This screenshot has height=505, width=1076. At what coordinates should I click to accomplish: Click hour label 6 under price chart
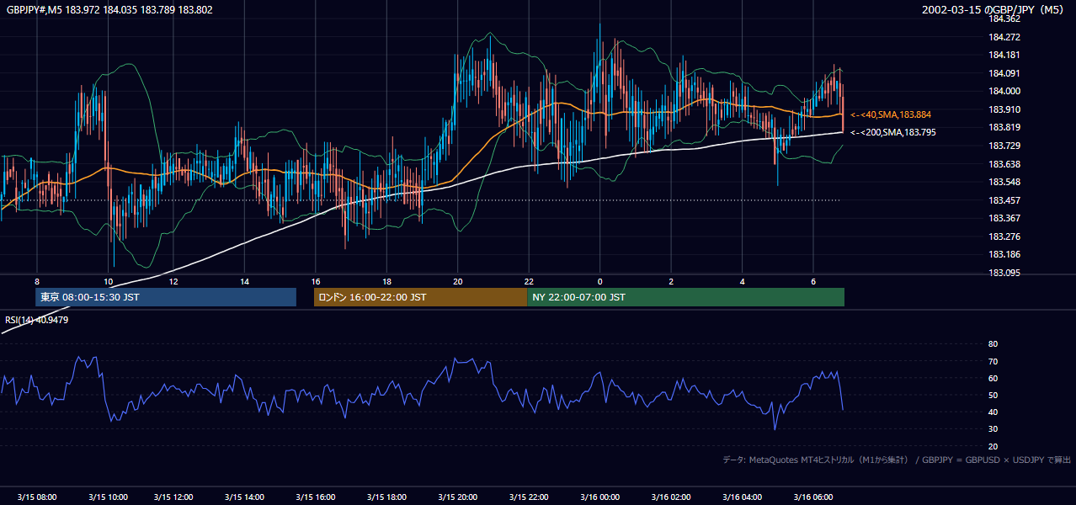(x=813, y=281)
